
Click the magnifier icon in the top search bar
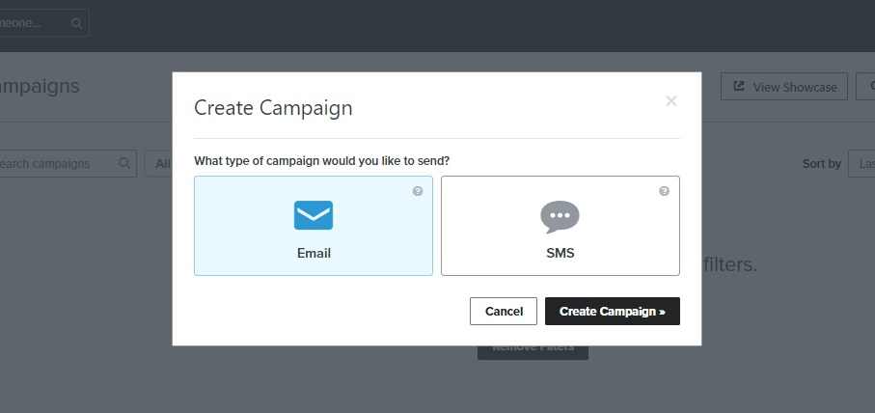point(77,23)
